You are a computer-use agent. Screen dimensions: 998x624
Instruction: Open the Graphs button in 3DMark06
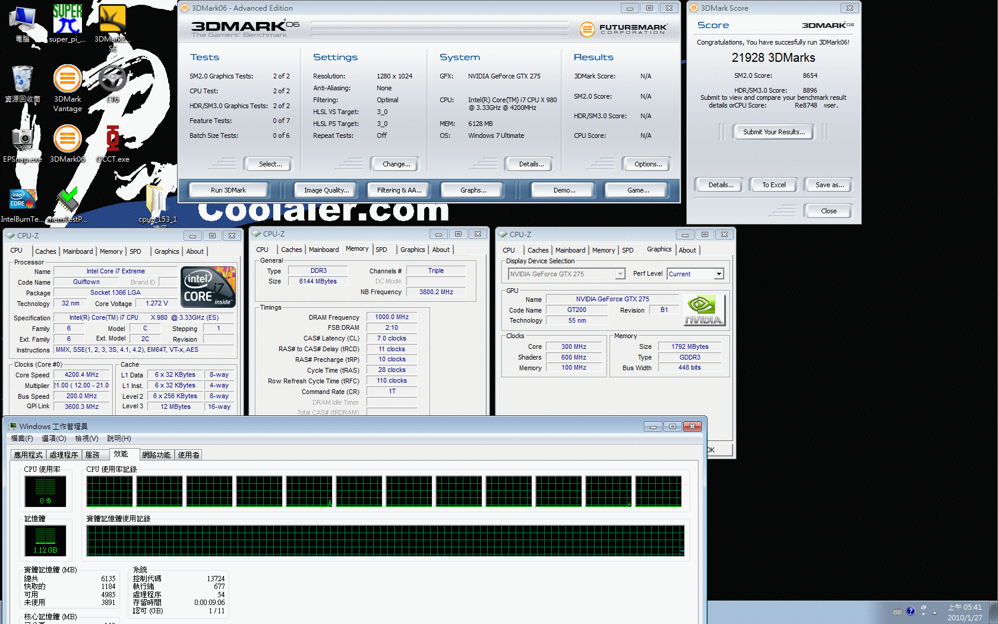(x=473, y=190)
